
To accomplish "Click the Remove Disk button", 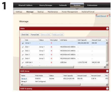I will [x=46, y=35].
